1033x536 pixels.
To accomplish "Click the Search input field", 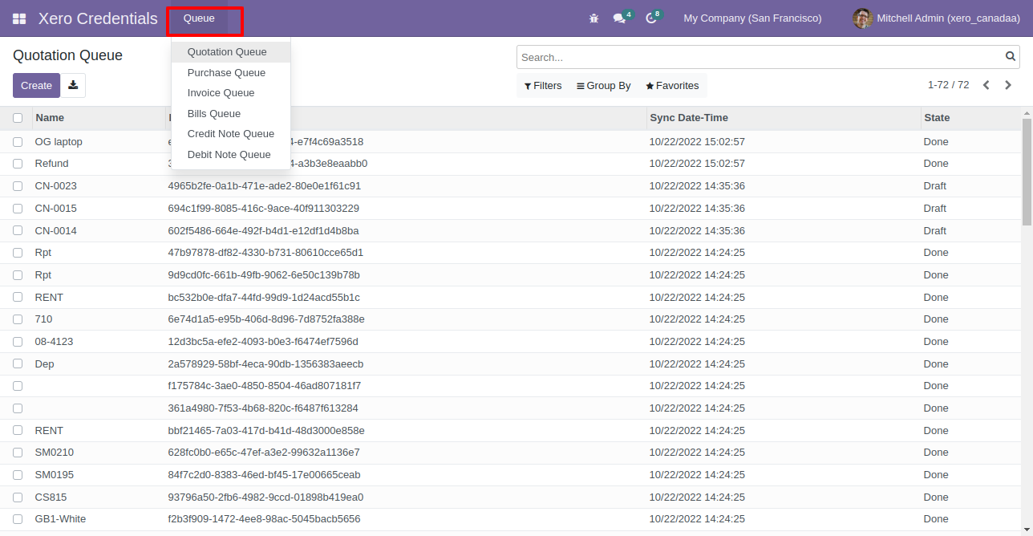I will tap(761, 57).
